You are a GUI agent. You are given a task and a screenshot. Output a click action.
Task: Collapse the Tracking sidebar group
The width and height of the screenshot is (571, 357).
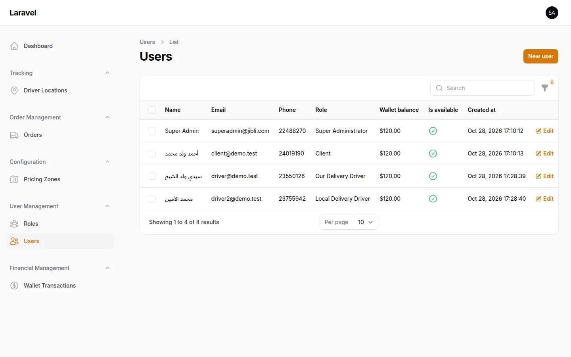(107, 73)
